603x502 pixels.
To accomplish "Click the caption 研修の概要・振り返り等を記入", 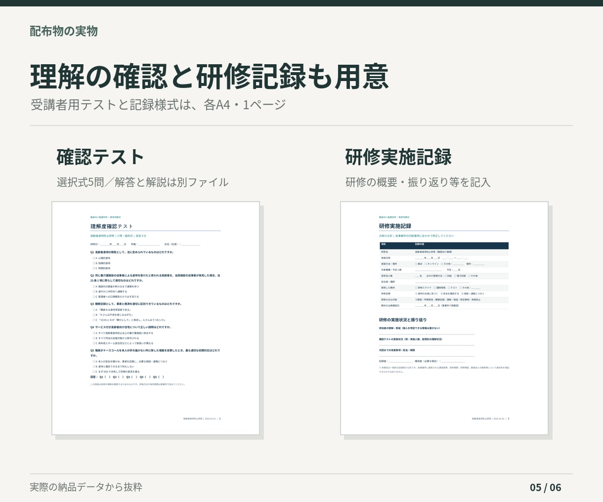I will tap(418, 182).
